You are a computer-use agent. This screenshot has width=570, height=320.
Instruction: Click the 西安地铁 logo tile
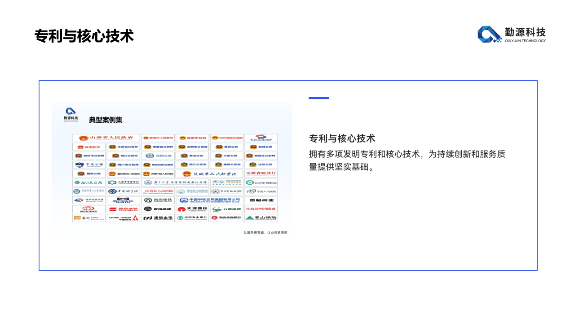coord(124,209)
